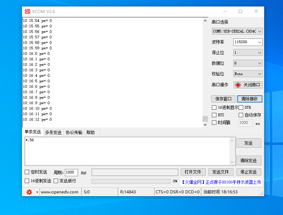
Task: Click the receive window scroll-up arrow
Action: click(205, 21)
